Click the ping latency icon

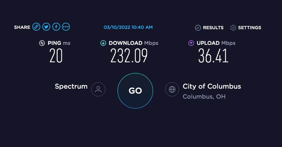(x=42, y=43)
